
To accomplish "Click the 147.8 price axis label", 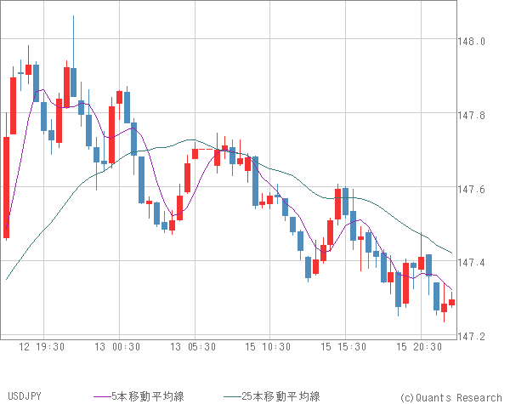I will [x=471, y=116].
